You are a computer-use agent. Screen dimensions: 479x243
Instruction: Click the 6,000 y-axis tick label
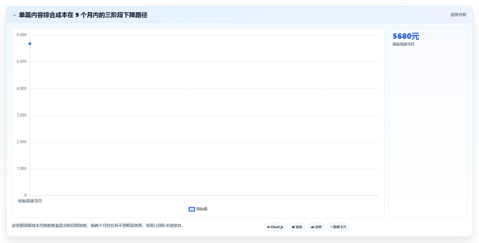22,35
